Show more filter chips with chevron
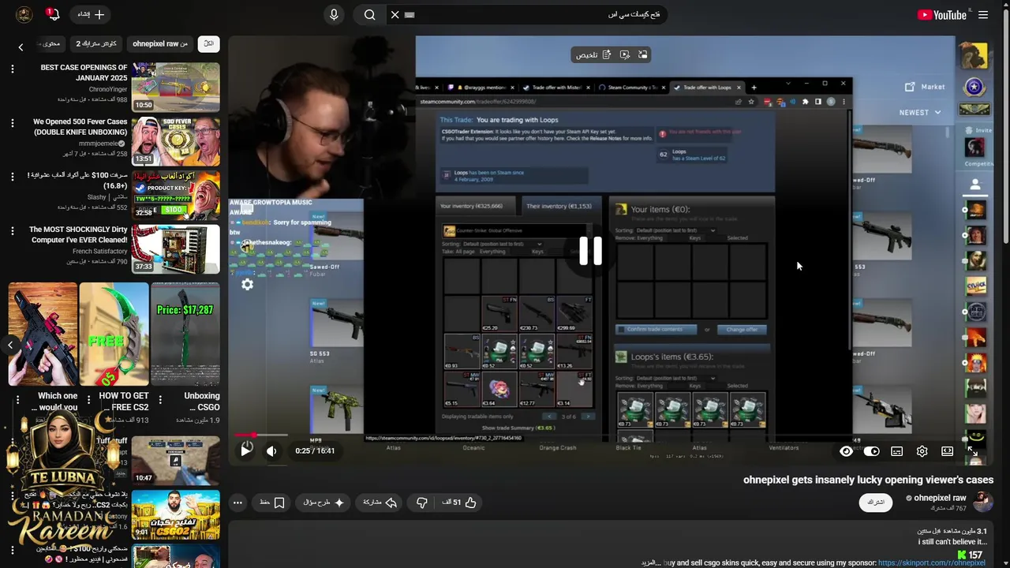 21,47
